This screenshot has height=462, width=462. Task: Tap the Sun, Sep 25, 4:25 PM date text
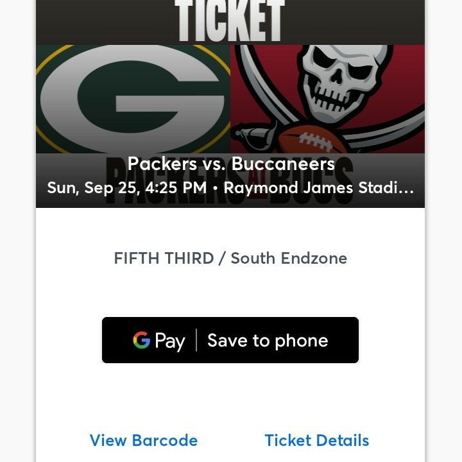pos(126,187)
